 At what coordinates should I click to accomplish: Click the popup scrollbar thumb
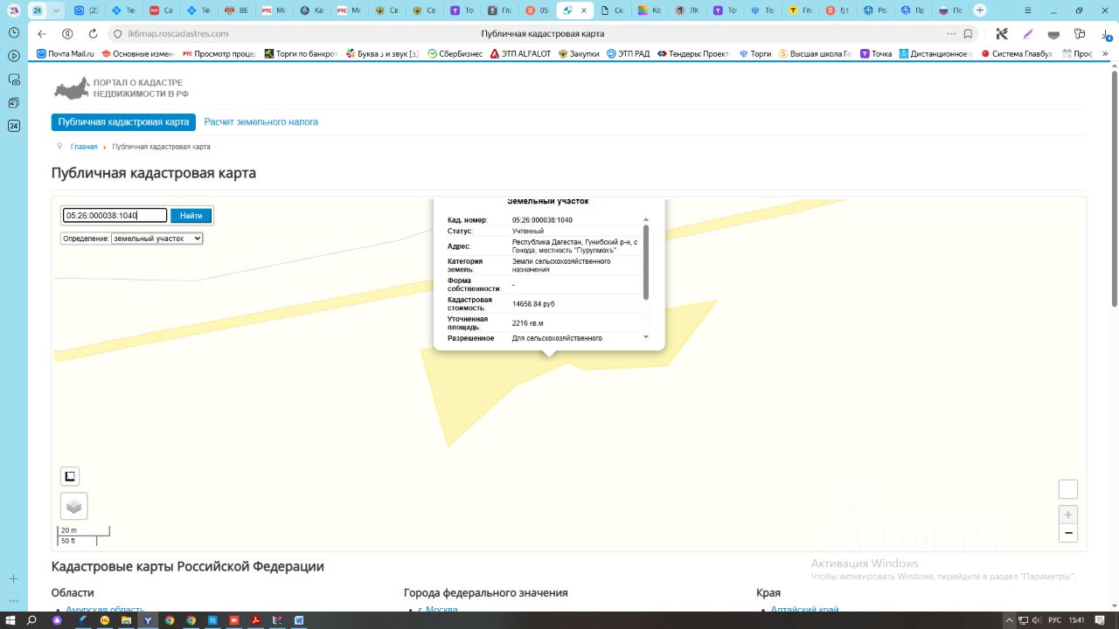pos(646,262)
